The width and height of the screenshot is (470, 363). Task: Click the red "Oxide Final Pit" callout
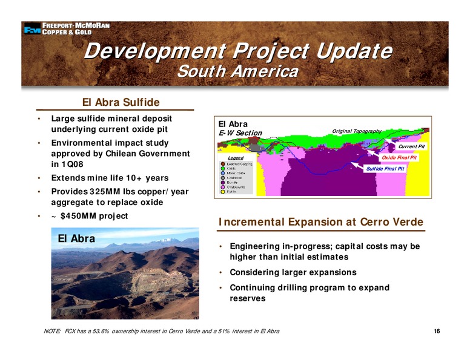(399, 157)
